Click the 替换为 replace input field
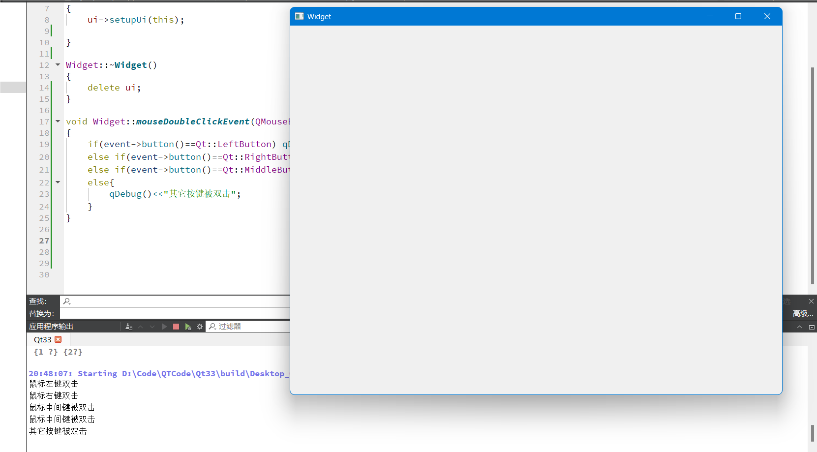 pyautogui.click(x=175, y=313)
